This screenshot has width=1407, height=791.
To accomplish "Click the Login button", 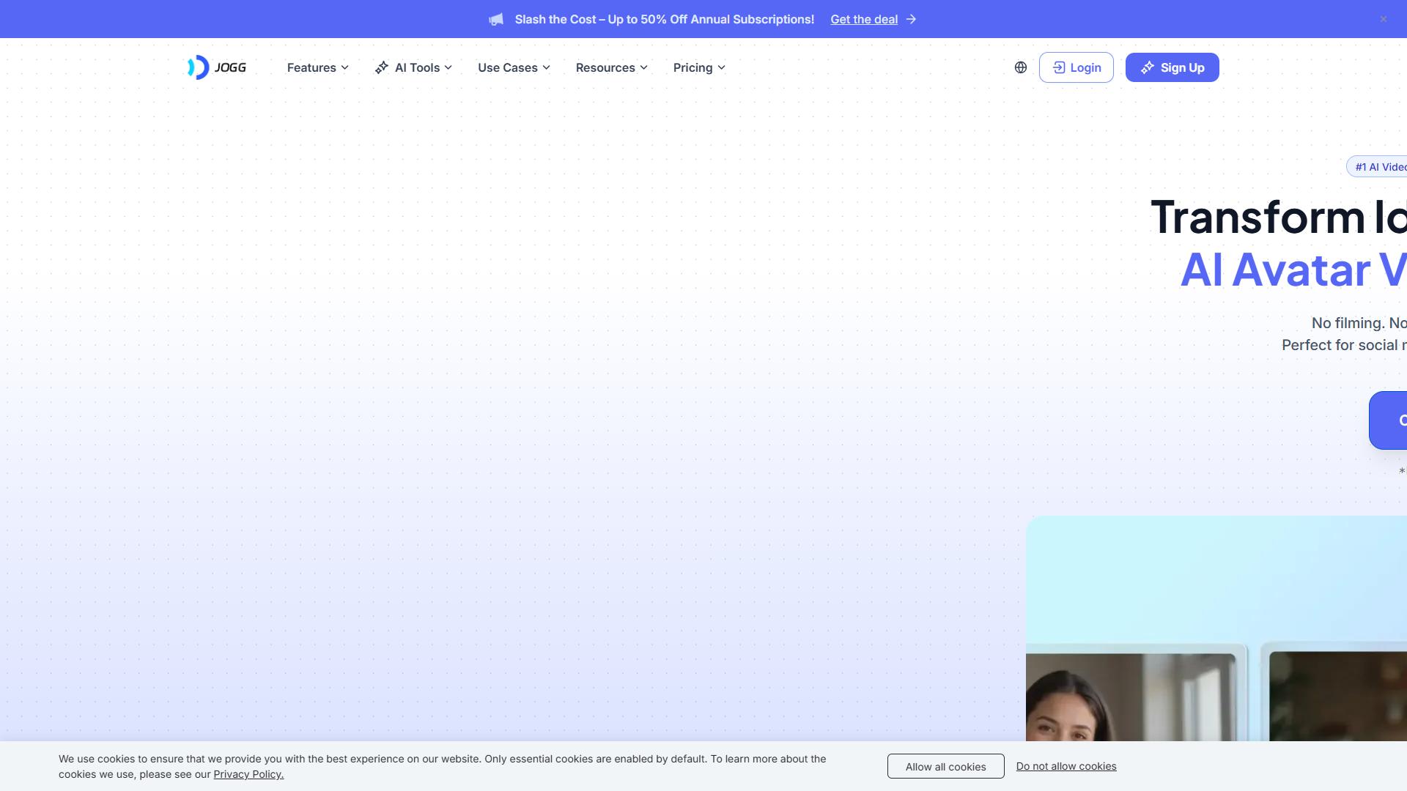I will [x=1076, y=67].
